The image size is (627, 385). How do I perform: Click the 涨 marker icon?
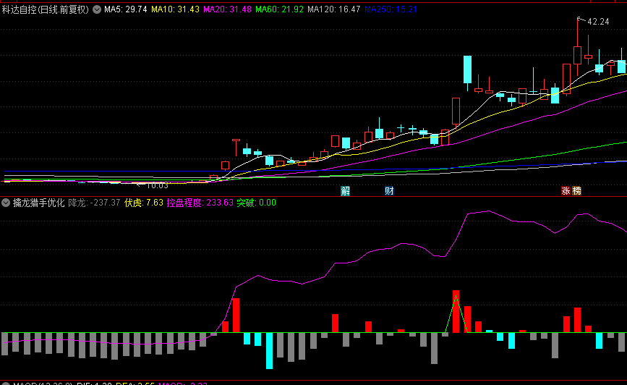tap(566, 191)
